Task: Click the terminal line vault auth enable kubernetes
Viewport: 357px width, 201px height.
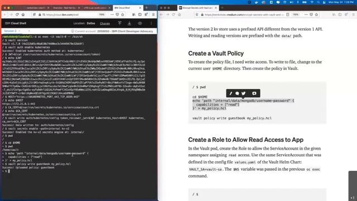Action: (x=26, y=47)
